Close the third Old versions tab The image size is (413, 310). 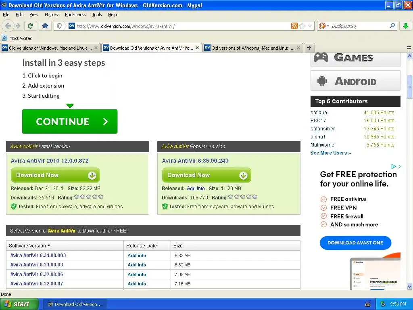point(298,48)
